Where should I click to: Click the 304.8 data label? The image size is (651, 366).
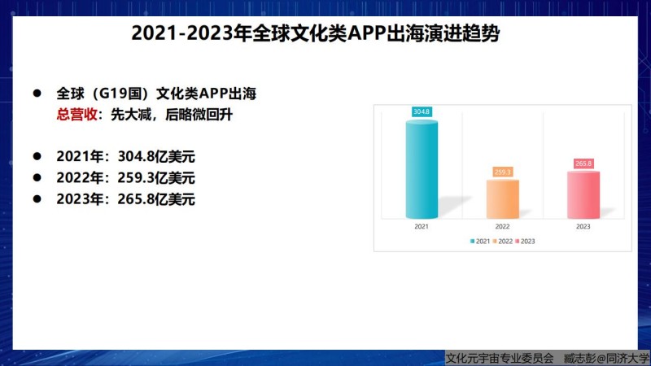[422, 111]
